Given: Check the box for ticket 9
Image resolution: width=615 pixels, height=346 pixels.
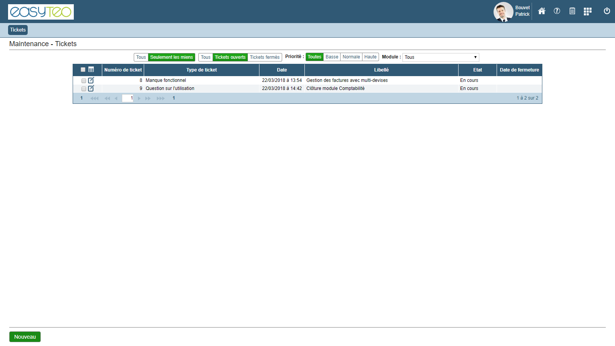Looking at the screenshot, I should point(84,89).
